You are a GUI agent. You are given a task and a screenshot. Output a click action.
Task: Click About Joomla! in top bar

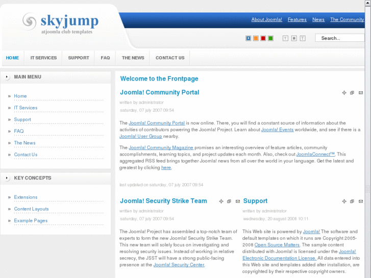pyautogui.click(x=267, y=19)
